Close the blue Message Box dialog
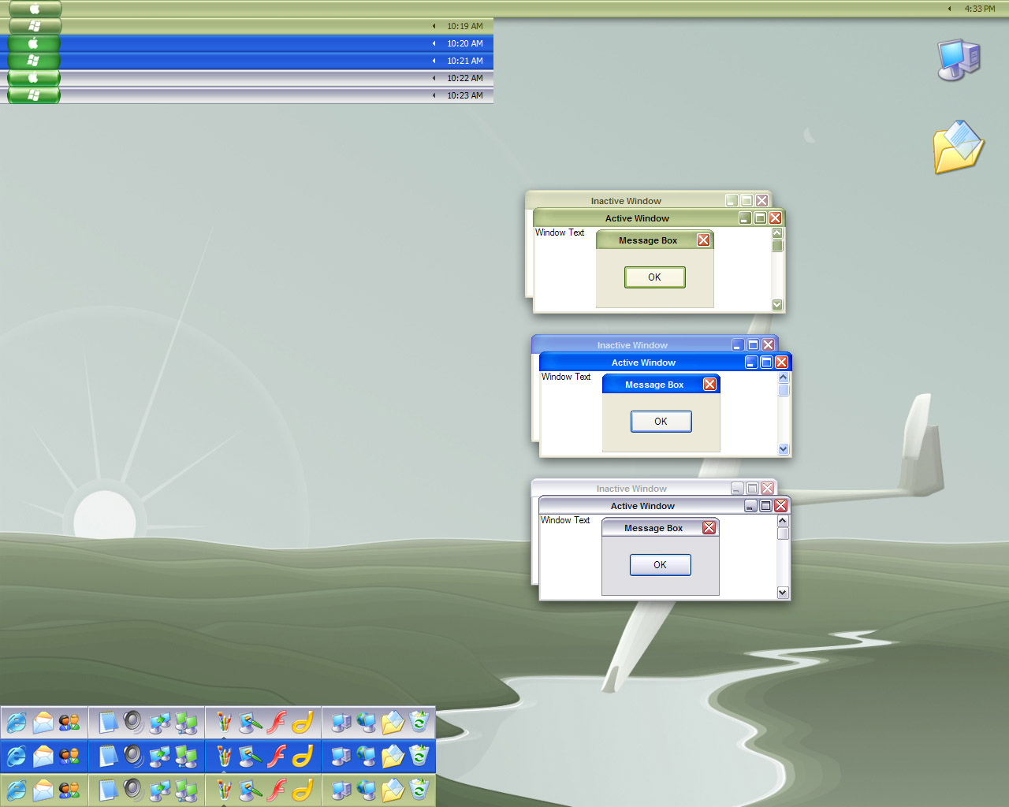 [710, 385]
